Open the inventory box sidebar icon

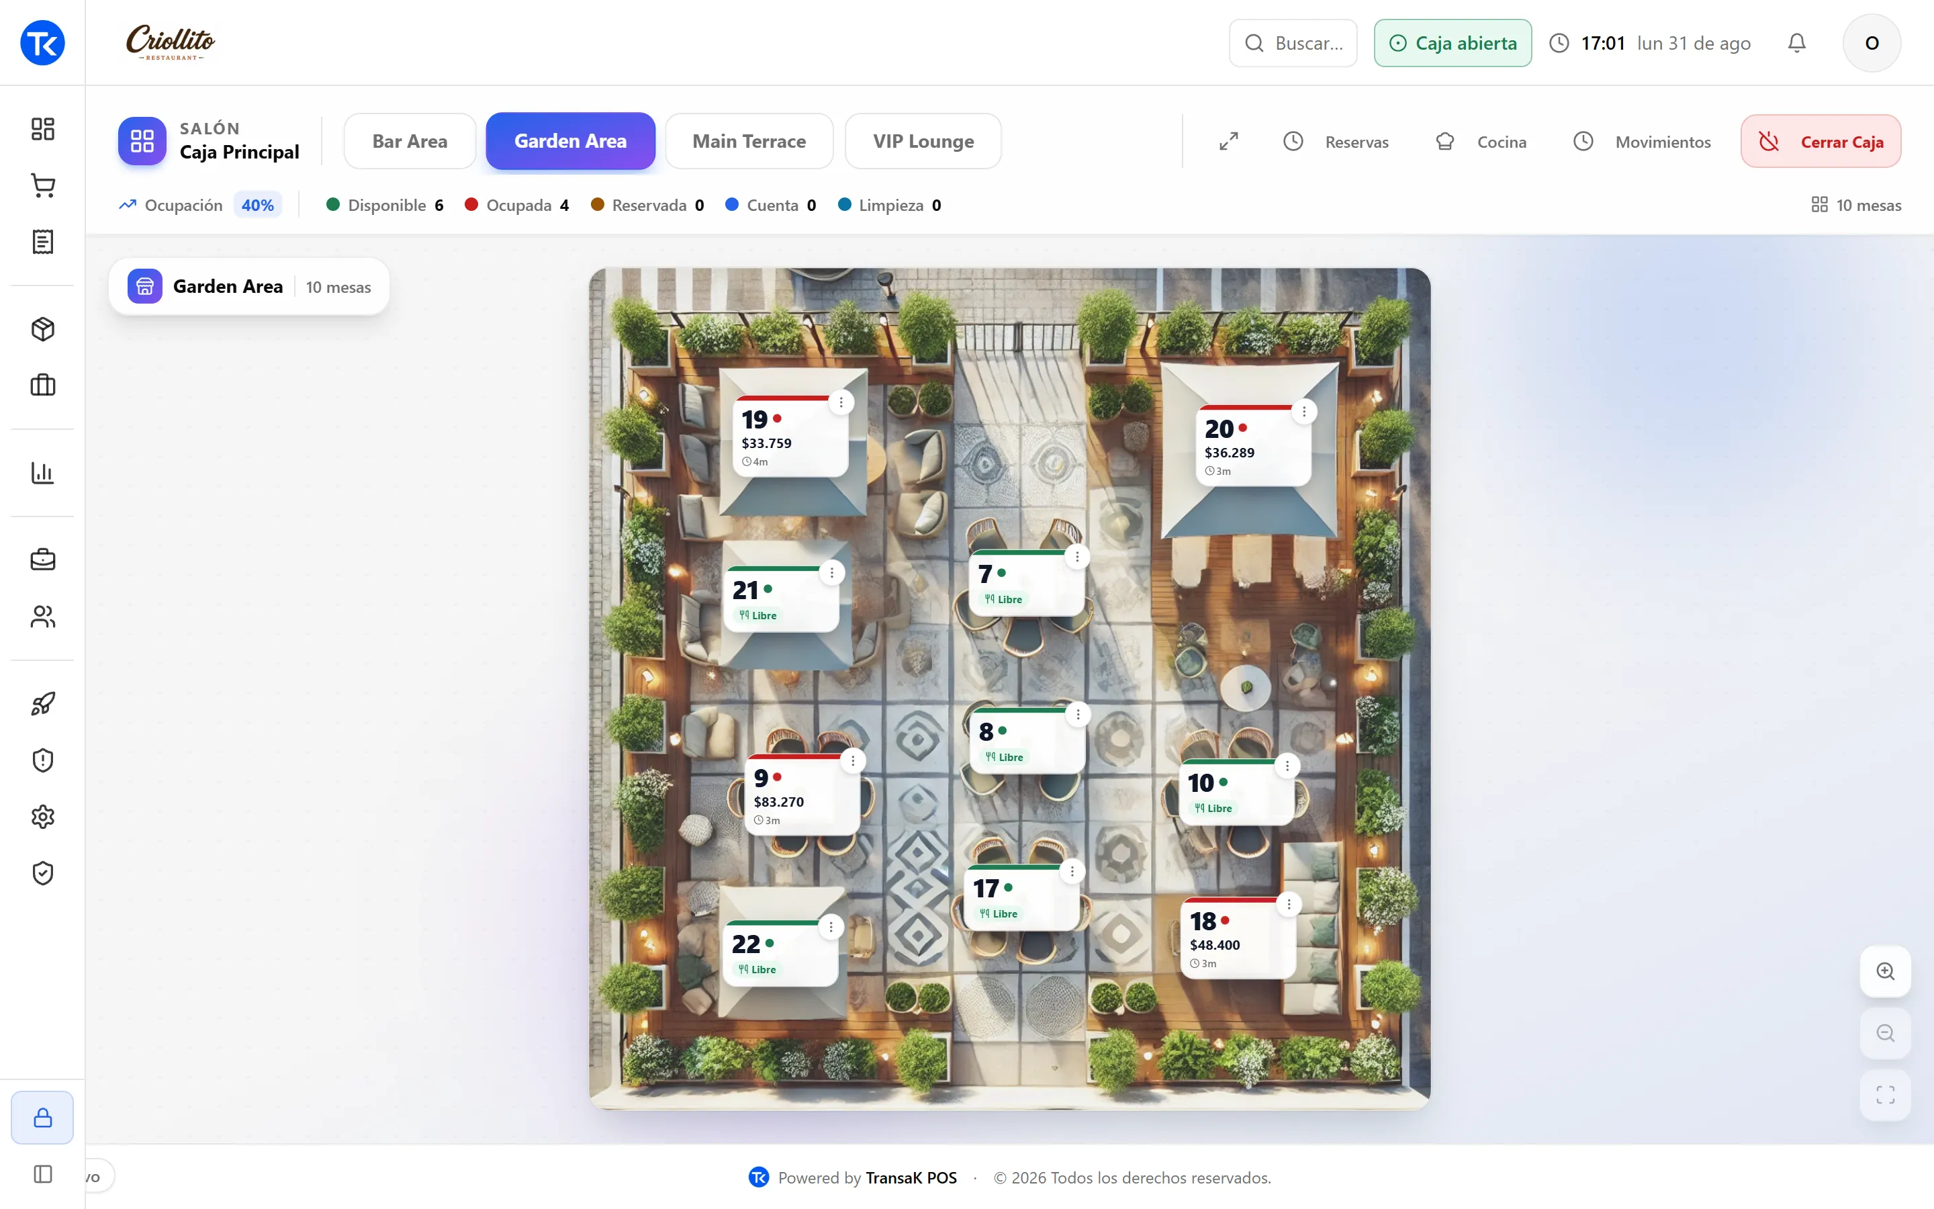(42, 328)
